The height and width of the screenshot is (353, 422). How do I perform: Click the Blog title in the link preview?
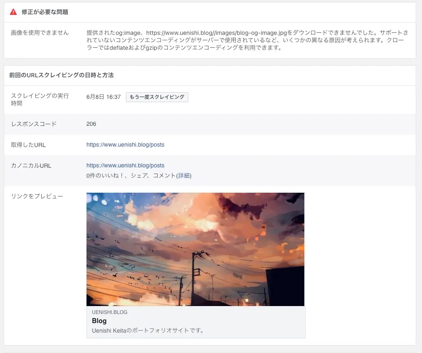(99, 321)
